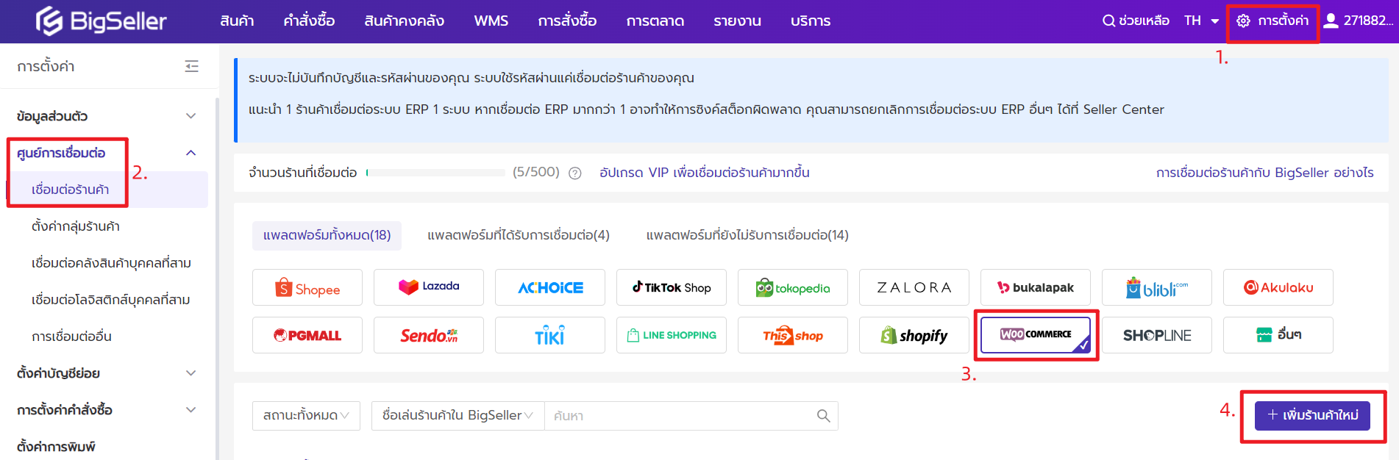Open the บริการ top menu
This screenshot has height=460, width=1399.
tap(811, 21)
